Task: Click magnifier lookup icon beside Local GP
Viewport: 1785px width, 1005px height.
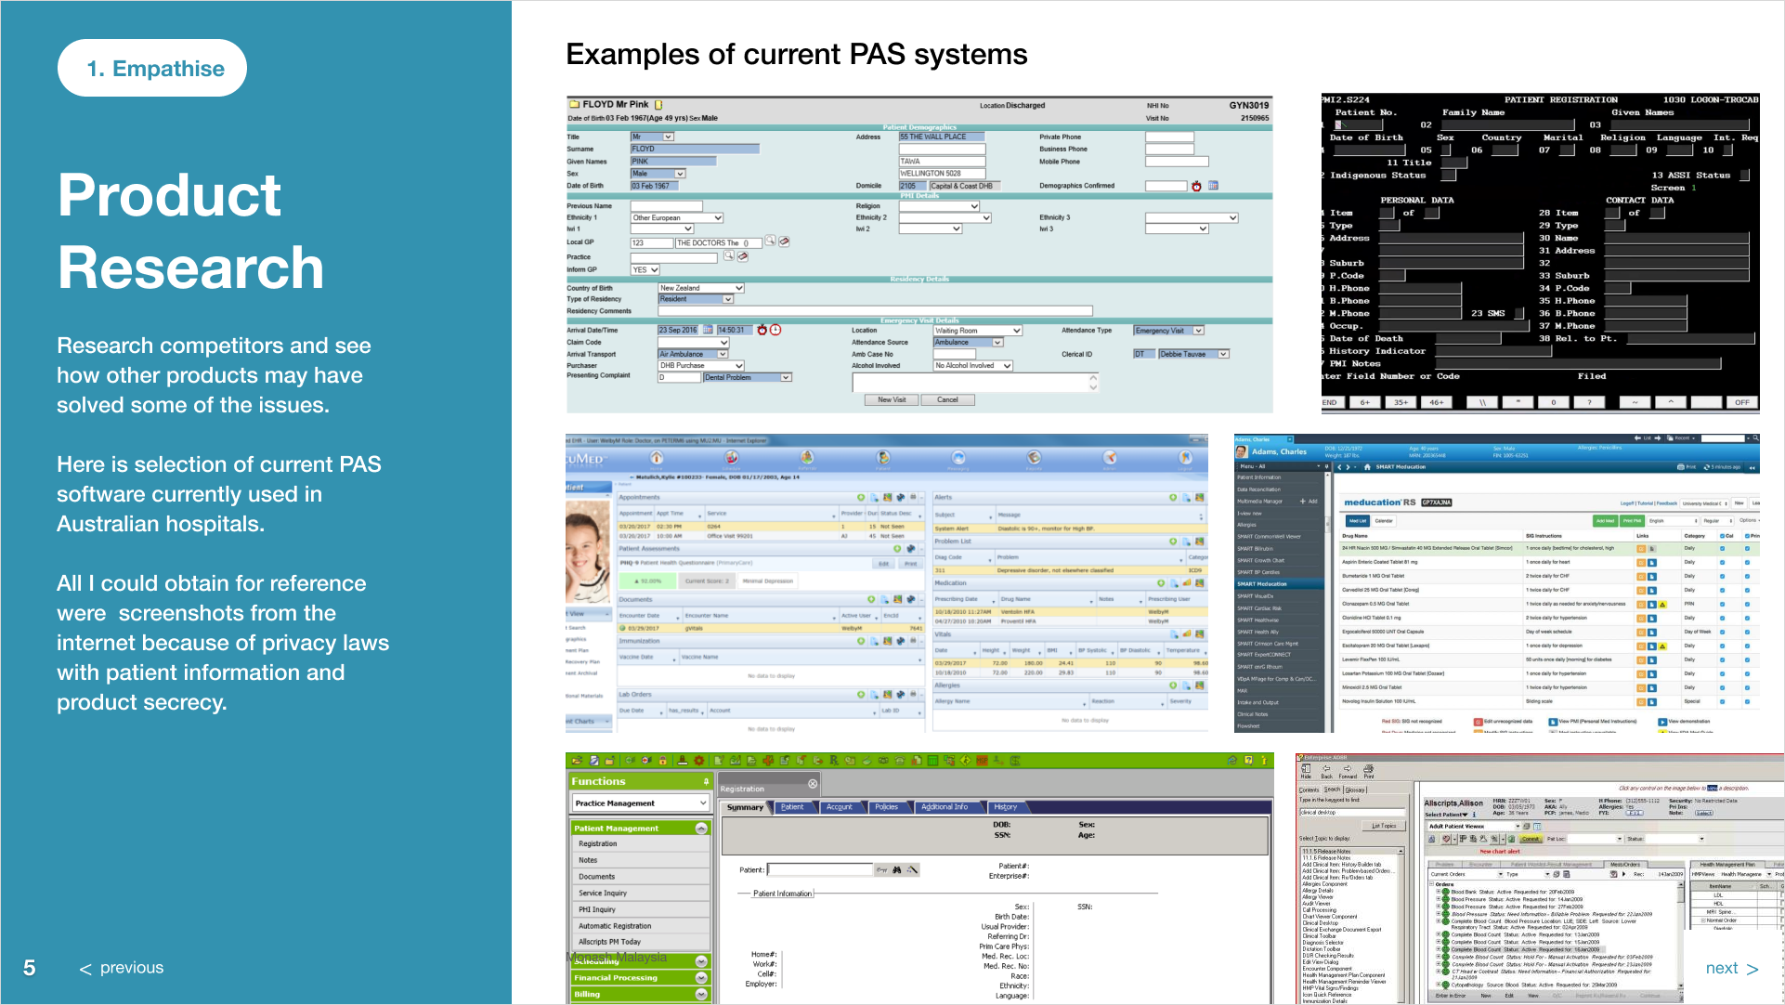Action: pyautogui.click(x=770, y=241)
